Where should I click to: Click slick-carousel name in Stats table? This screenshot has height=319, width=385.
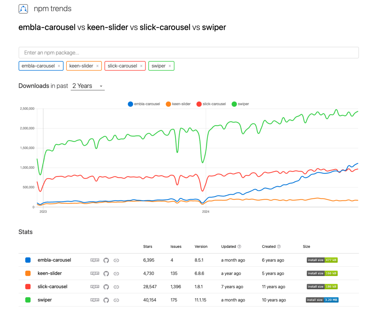[x=53, y=287]
